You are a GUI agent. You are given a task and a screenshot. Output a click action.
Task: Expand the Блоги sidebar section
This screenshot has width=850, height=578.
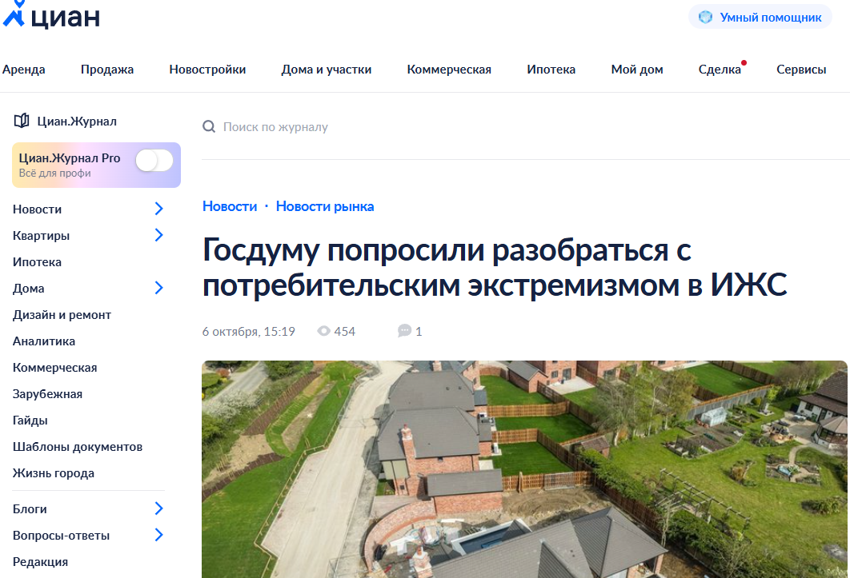(158, 508)
